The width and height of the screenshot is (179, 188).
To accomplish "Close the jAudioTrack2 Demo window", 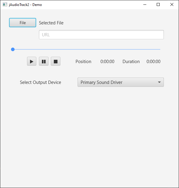I will point(172,4).
